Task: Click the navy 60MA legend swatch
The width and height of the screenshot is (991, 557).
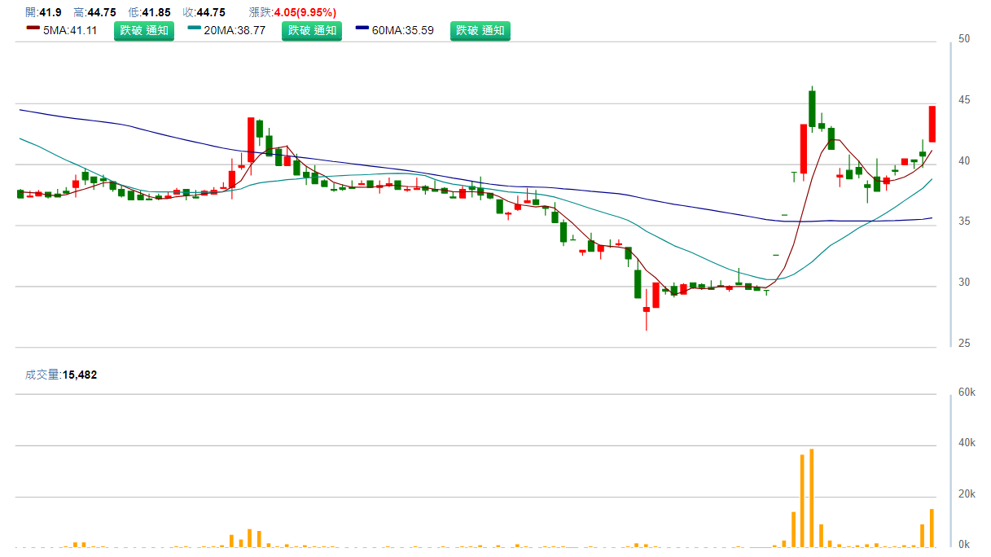Action: coord(362,29)
